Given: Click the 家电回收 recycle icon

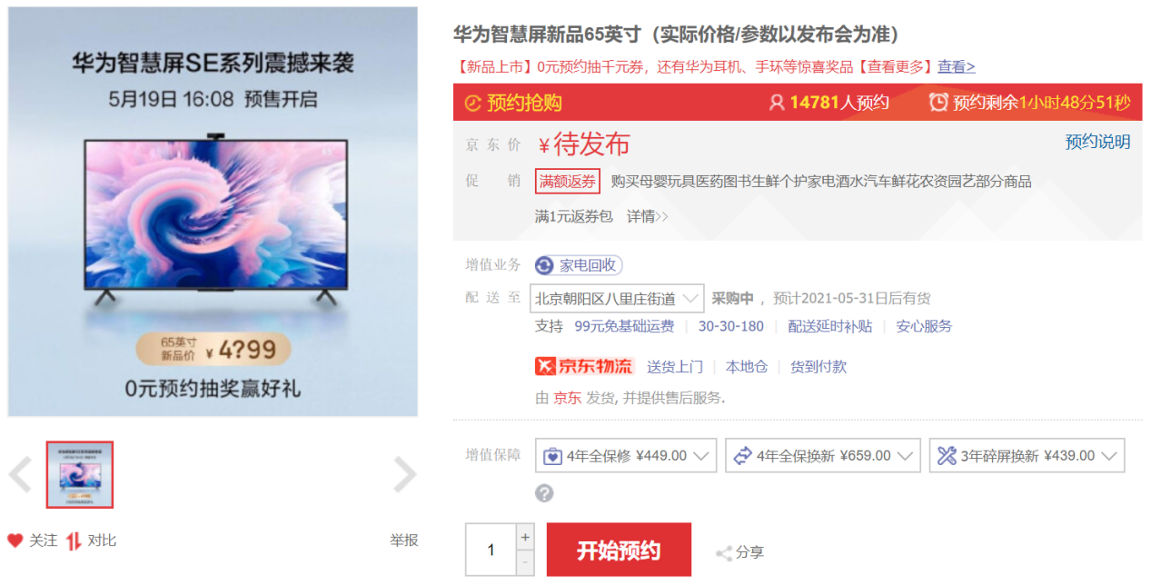Looking at the screenshot, I should pyautogui.click(x=545, y=265).
